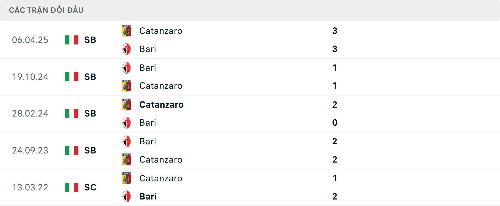Click the 28.02.24 match date
Screen dimensions: 500x206
tap(30, 113)
